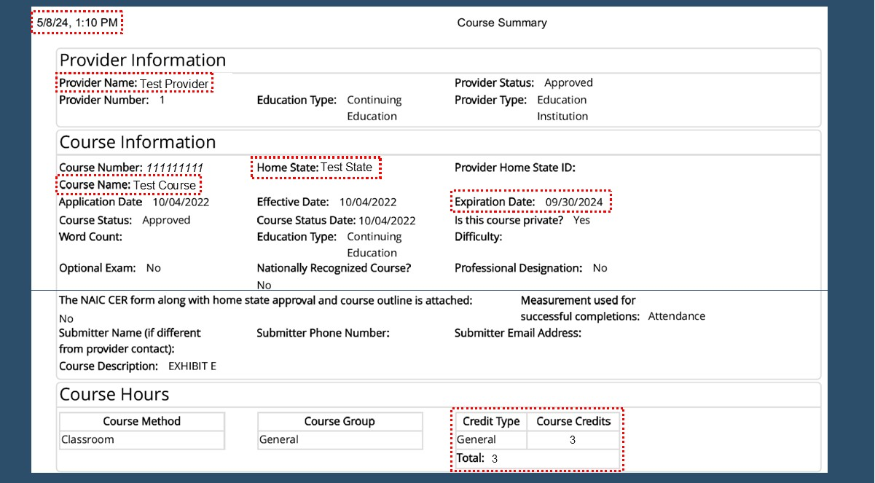Select the Nationally Recognized Course label
875x483 pixels.
[334, 268]
